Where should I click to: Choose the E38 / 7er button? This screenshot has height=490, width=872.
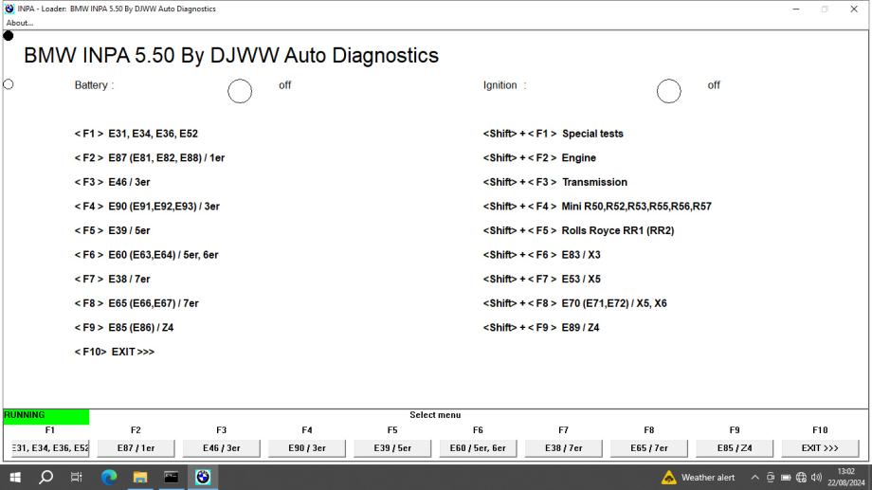(x=563, y=447)
